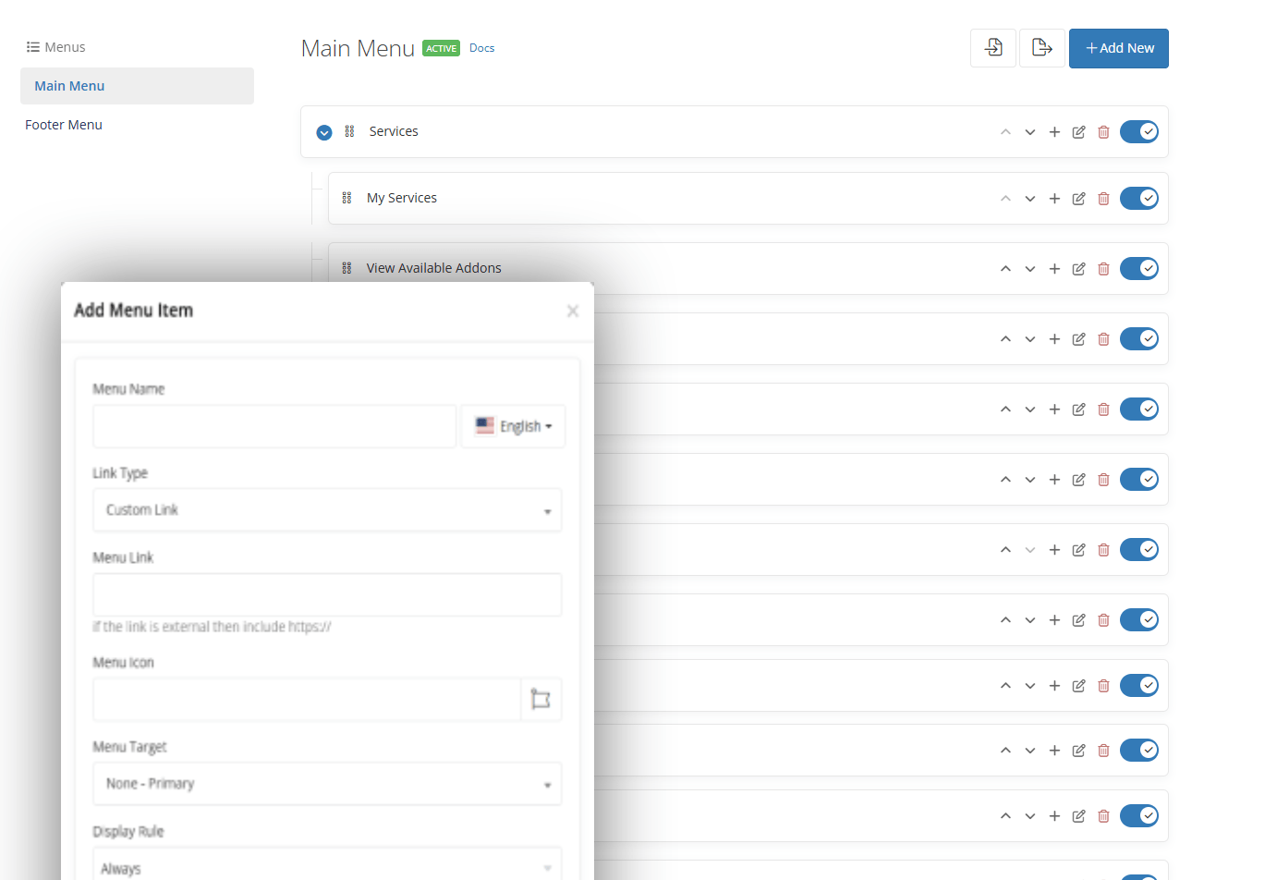
Task: Add a child under View Available Addons
Action: (x=1054, y=269)
